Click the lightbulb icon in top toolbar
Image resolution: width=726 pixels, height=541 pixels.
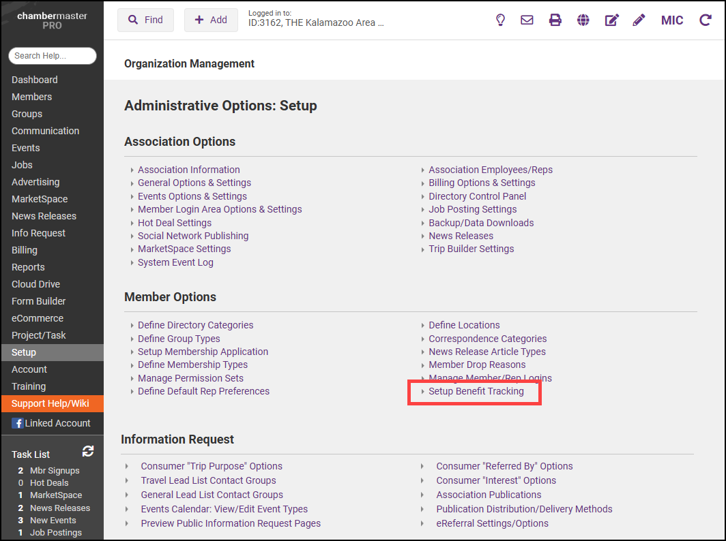500,20
